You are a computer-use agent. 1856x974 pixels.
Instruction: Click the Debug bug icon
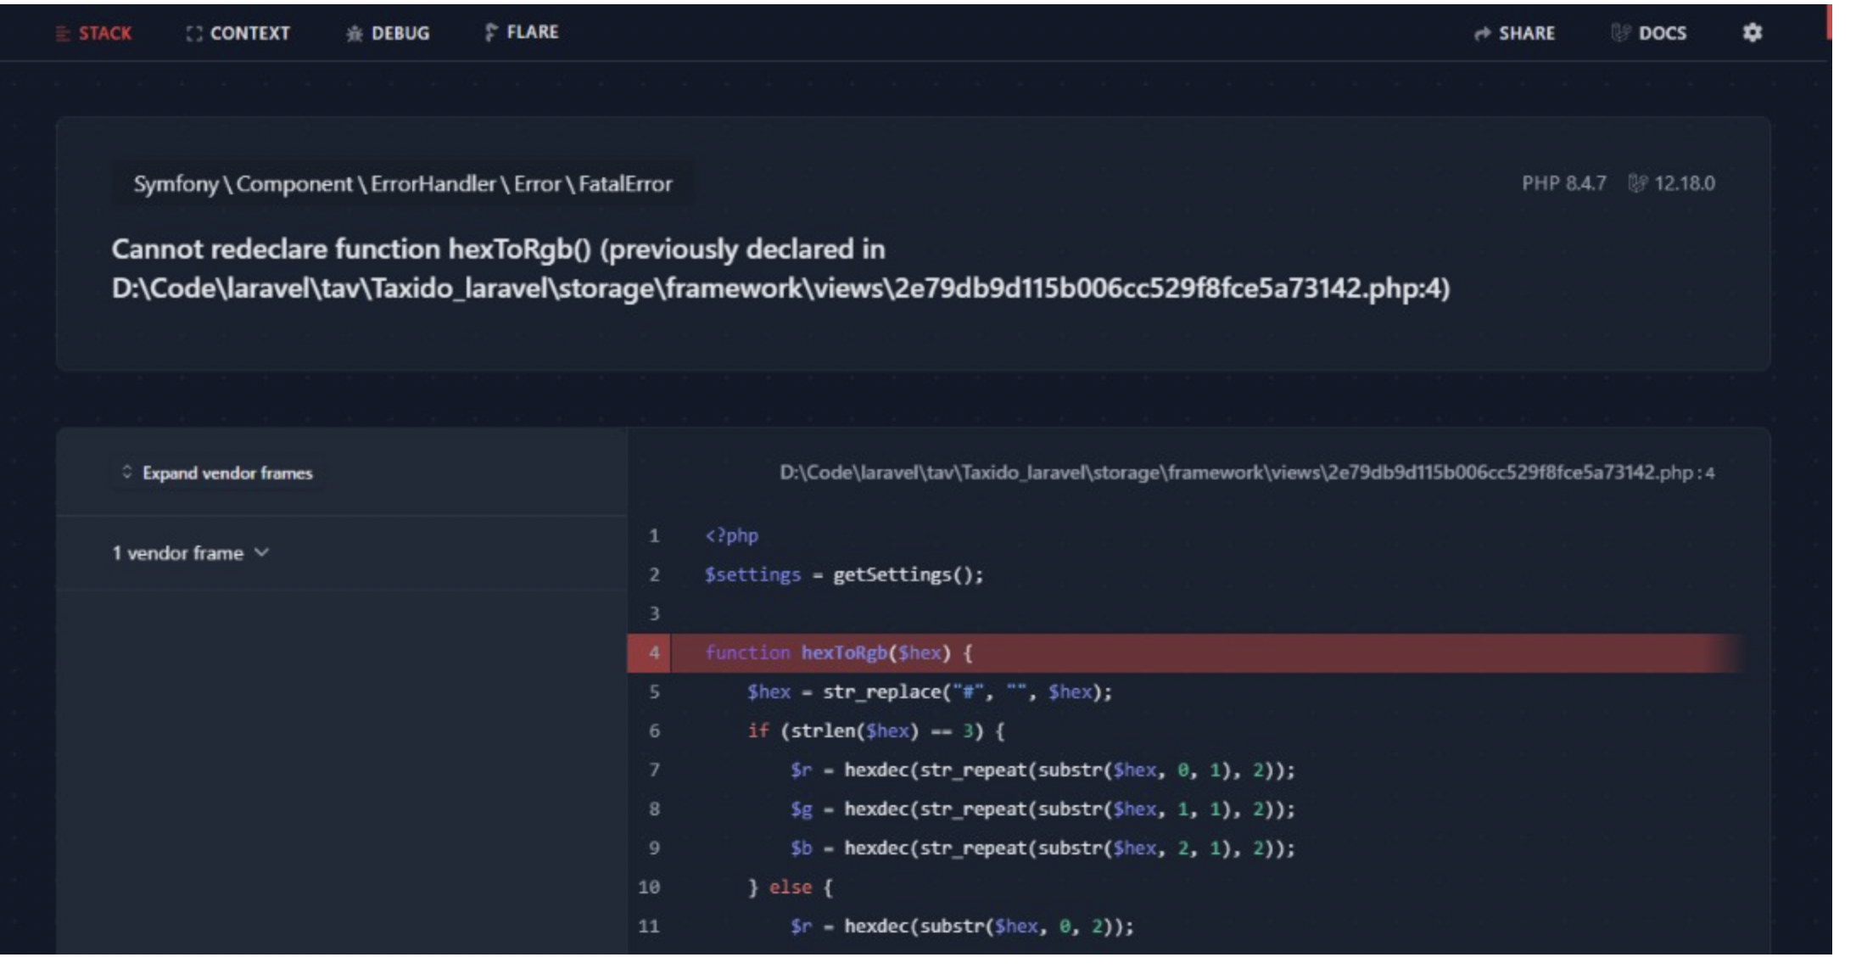coord(354,33)
